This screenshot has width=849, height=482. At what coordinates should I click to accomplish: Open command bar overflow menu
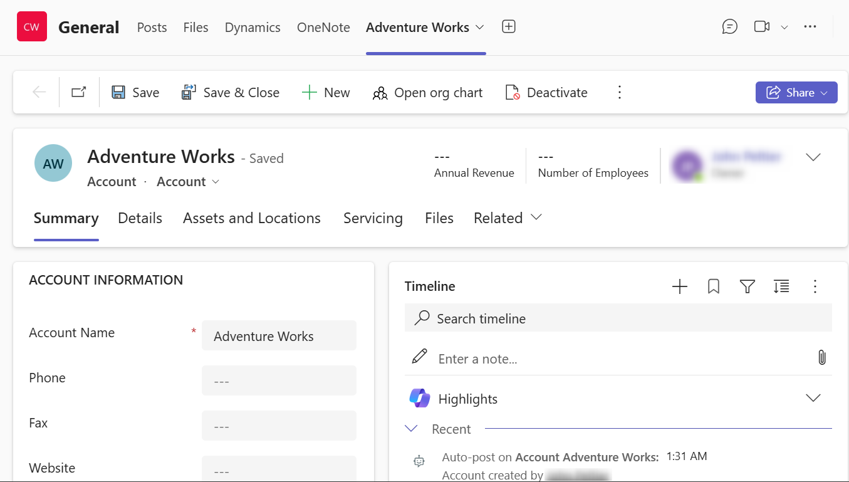tap(619, 92)
